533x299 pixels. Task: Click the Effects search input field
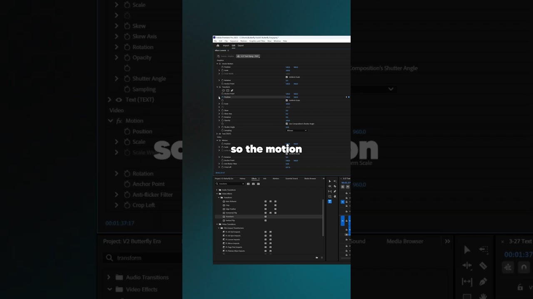click(230, 184)
